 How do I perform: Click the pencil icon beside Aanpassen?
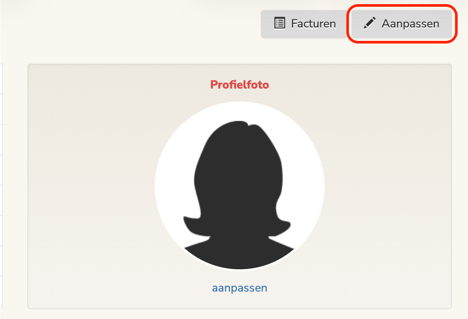coord(369,23)
